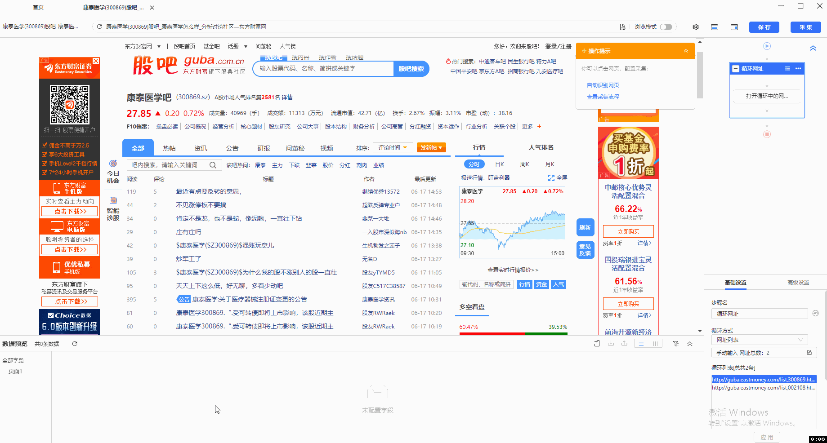Click the add field icon in preview toolbar
This screenshot has height=443, width=827.
point(597,344)
